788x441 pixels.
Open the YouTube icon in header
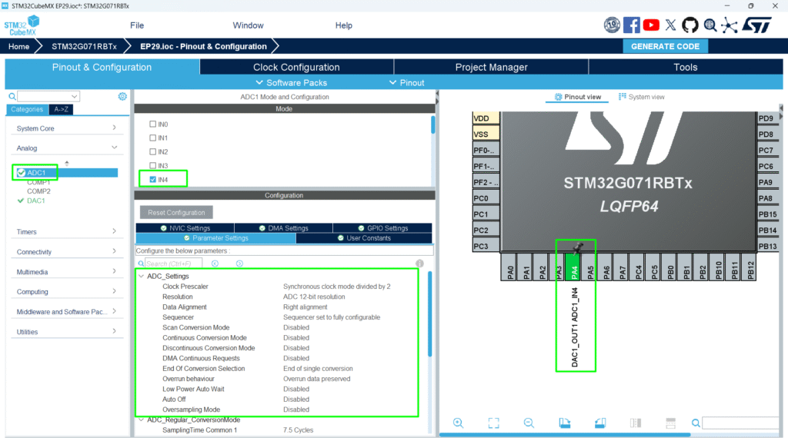tap(651, 25)
